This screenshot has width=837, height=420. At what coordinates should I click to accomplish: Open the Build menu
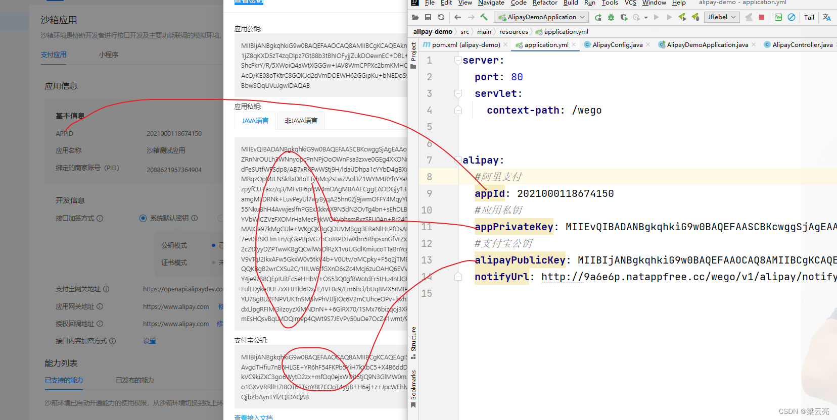pos(571,3)
